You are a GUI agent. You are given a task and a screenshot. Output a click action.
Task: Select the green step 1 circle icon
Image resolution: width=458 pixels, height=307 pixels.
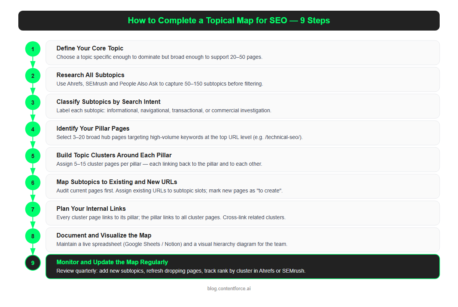pyautogui.click(x=32, y=49)
